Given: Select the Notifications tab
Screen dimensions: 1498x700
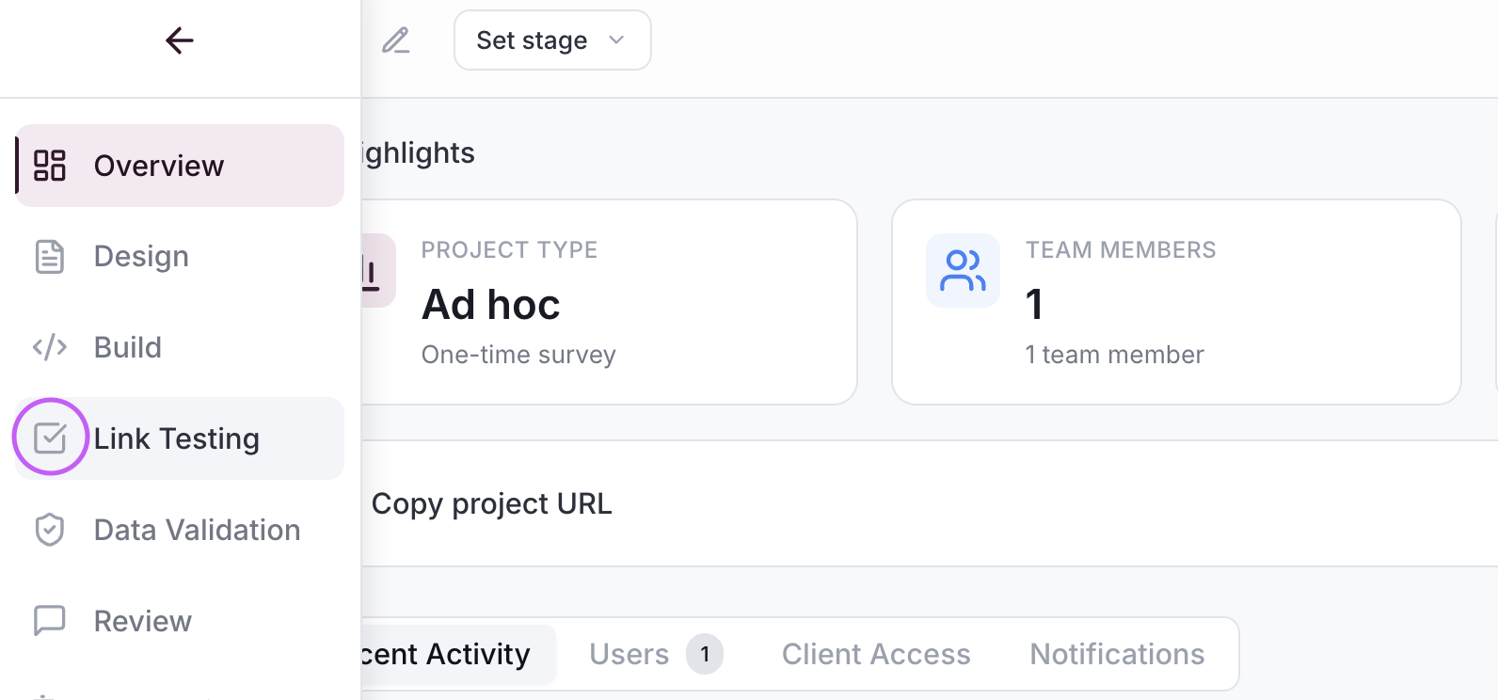Looking at the screenshot, I should tap(1117, 654).
